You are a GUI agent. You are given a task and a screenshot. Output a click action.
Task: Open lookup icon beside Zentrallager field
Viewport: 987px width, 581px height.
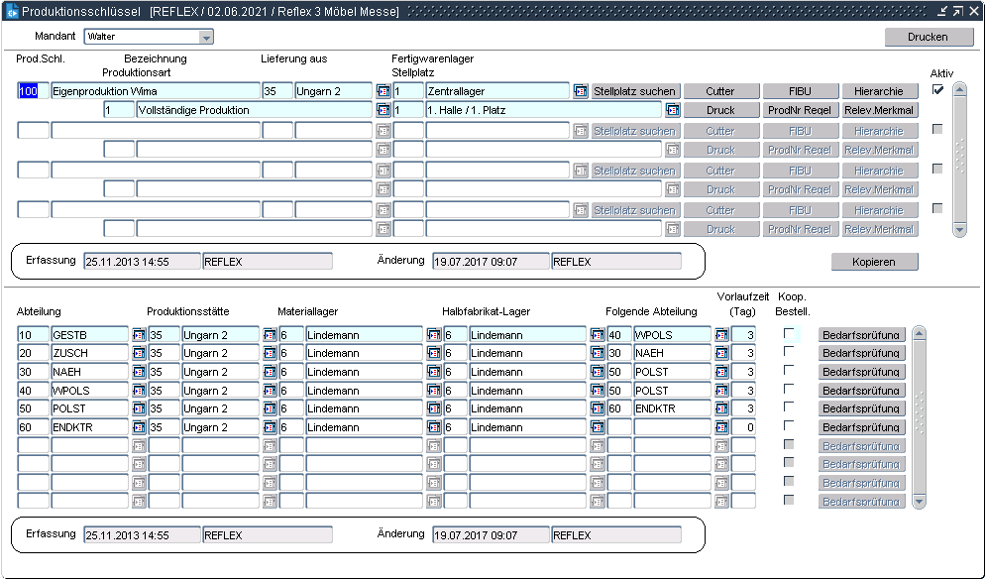point(581,91)
